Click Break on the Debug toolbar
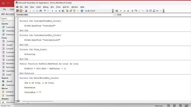Screen dimensions: 191x107 tap(124, 11)
